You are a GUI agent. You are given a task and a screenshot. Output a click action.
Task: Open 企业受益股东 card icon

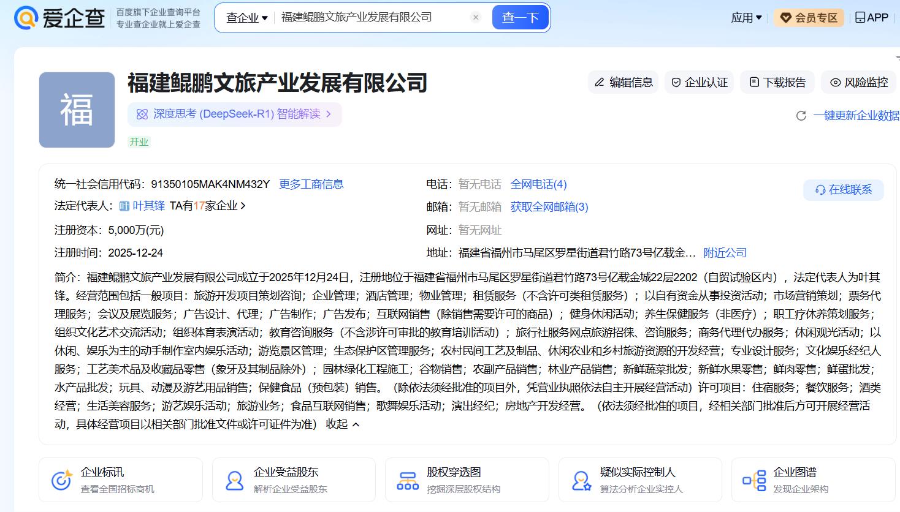(234, 480)
